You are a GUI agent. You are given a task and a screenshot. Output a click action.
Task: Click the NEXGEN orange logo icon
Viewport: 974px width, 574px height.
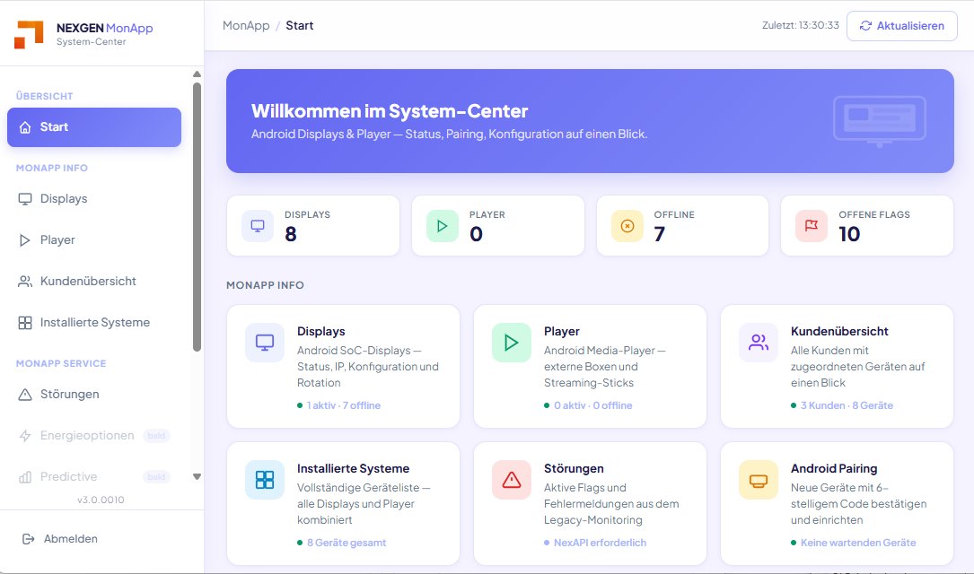point(29,34)
